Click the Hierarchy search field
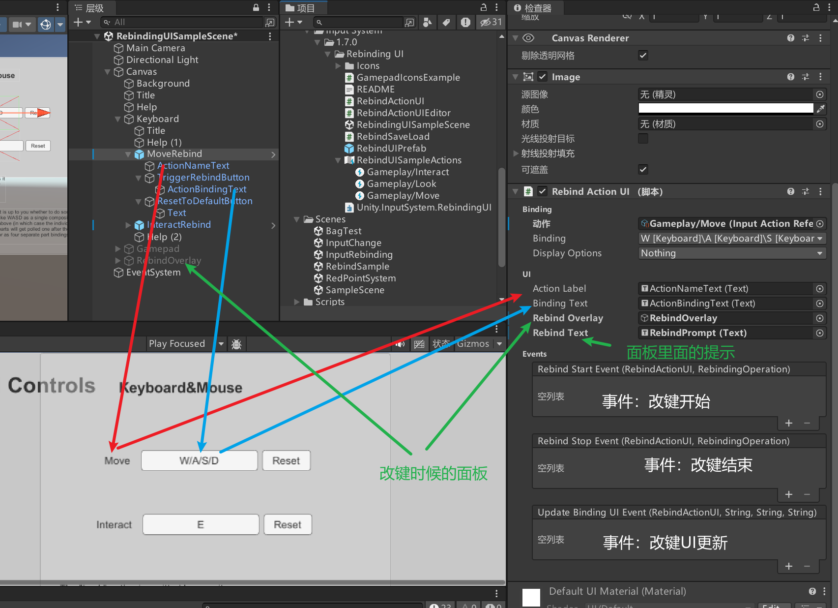The height and width of the screenshot is (608, 838). (x=182, y=22)
